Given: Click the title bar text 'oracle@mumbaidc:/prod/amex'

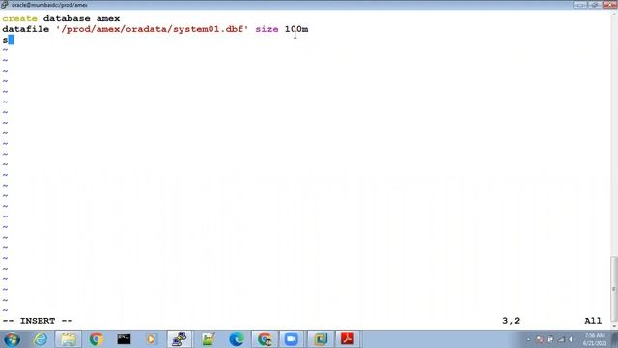Looking at the screenshot, I should pos(49,5).
